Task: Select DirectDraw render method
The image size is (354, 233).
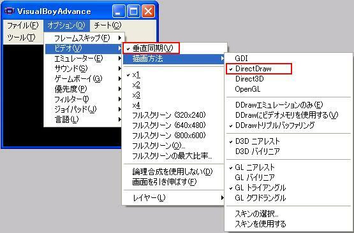Action: coord(289,69)
